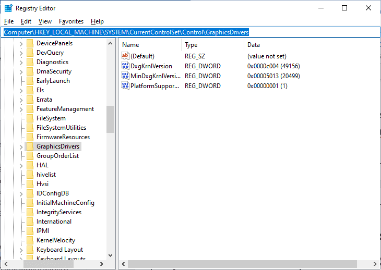Click the (value not set) data cell
Viewport: 381px width, 270px height.
point(267,56)
